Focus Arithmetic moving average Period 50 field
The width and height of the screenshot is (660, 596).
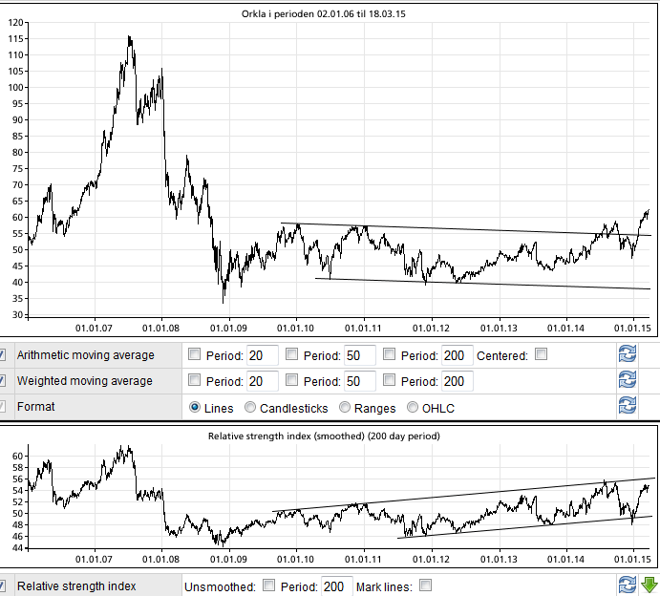(359, 355)
